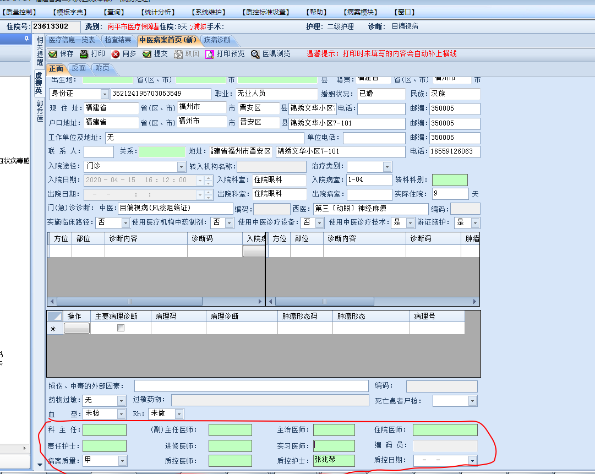Switch to 医疗信息一览表 tab
The image size is (595, 474).
(x=72, y=40)
